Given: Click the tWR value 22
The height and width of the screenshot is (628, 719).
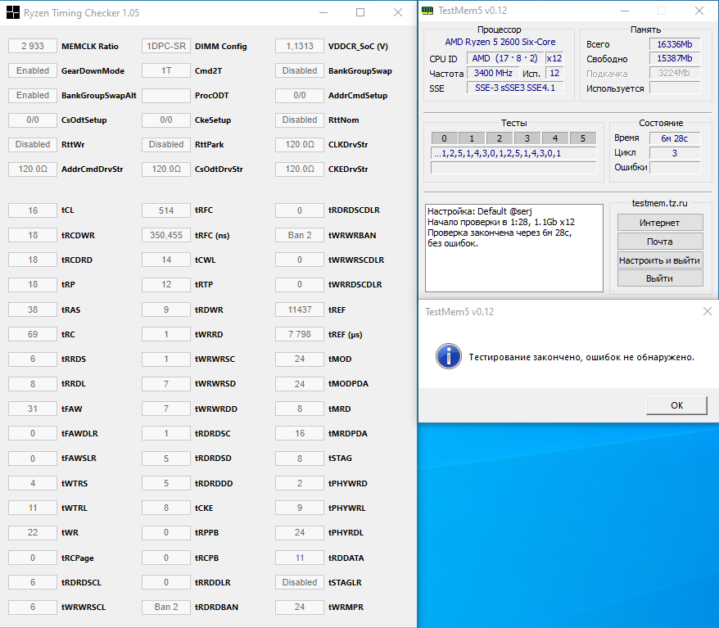Looking at the screenshot, I should click(x=33, y=532).
